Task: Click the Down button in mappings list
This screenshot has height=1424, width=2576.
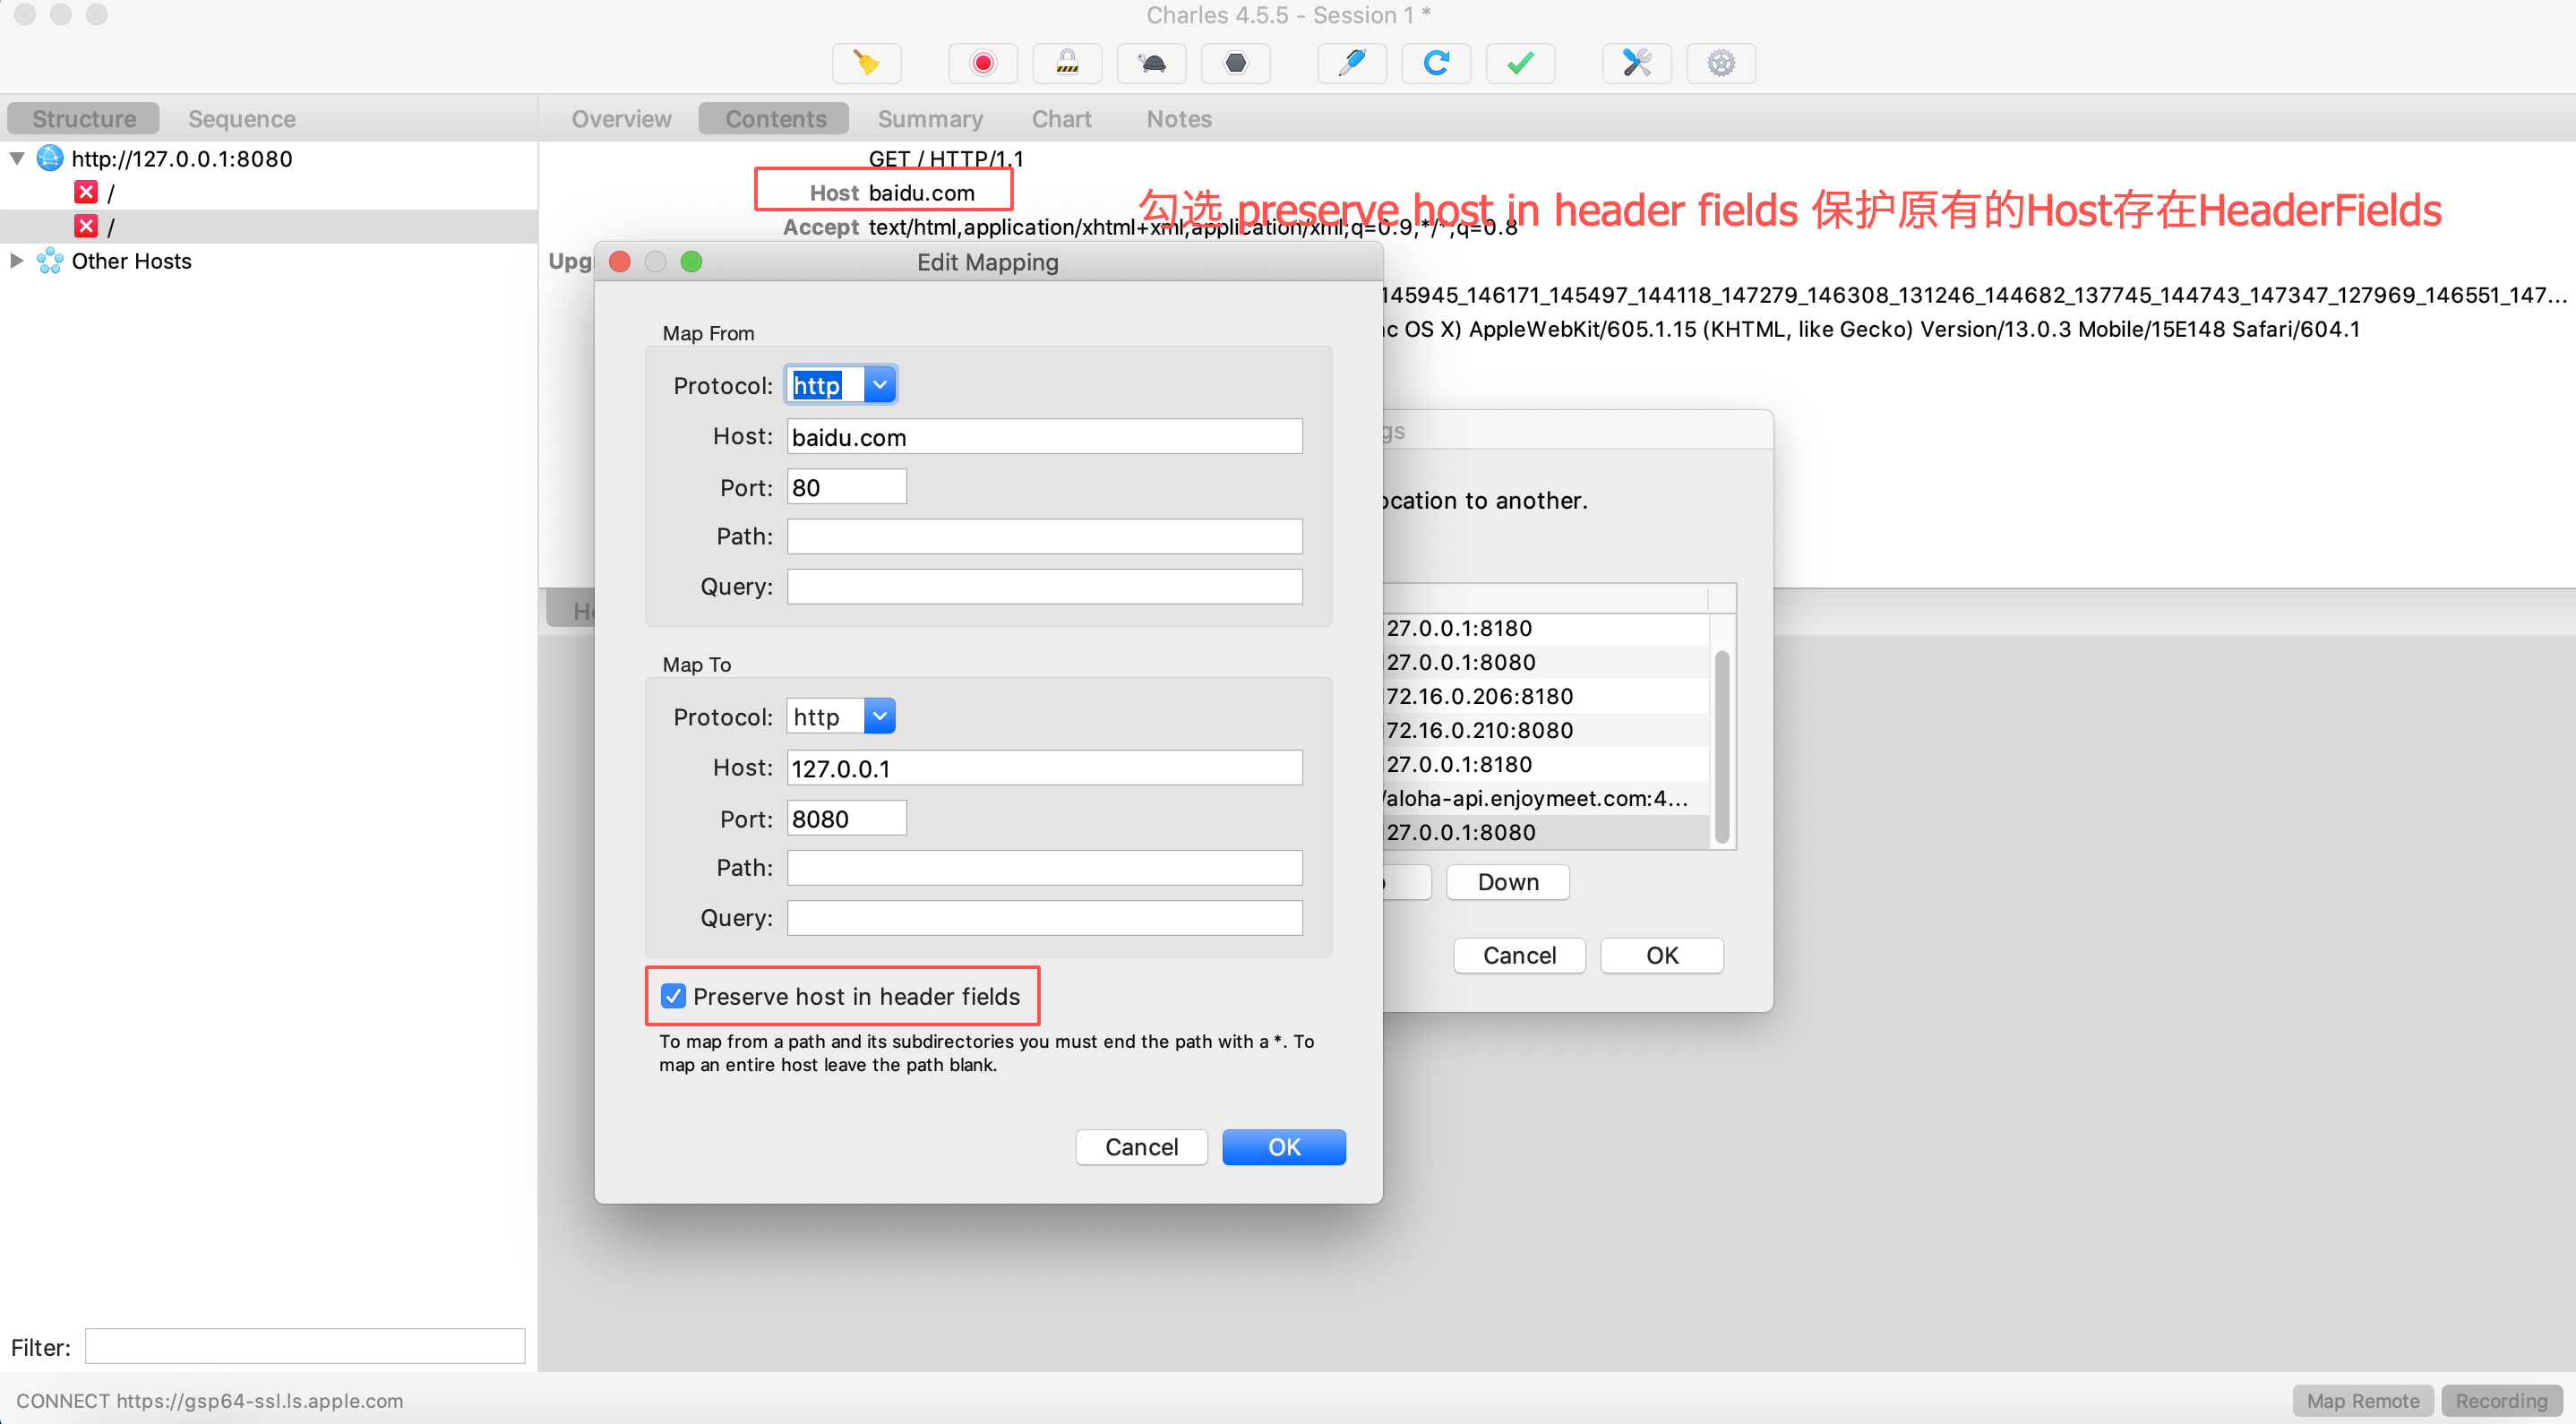Action: coord(1507,882)
